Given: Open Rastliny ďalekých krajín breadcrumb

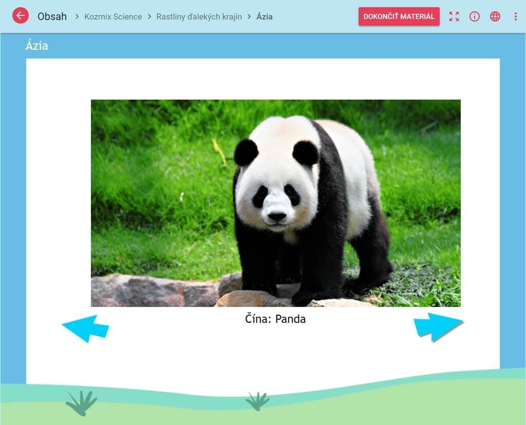Looking at the screenshot, I should coord(199,17).
